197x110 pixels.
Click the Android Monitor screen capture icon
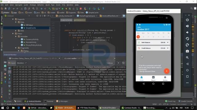(5, 62)
